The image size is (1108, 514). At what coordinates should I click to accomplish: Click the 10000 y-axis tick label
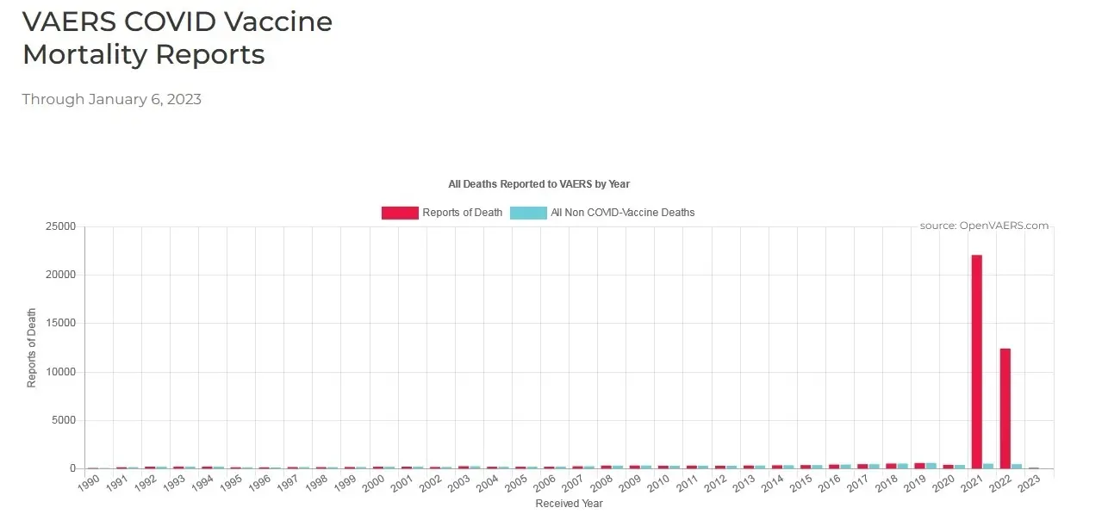coord(60,372)
